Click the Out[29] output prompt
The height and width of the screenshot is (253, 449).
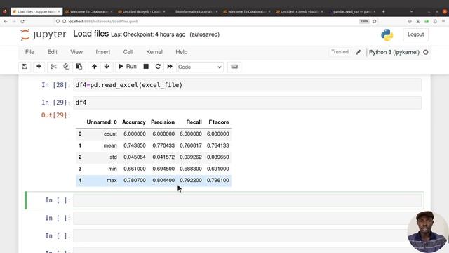[x=56, y=115]
